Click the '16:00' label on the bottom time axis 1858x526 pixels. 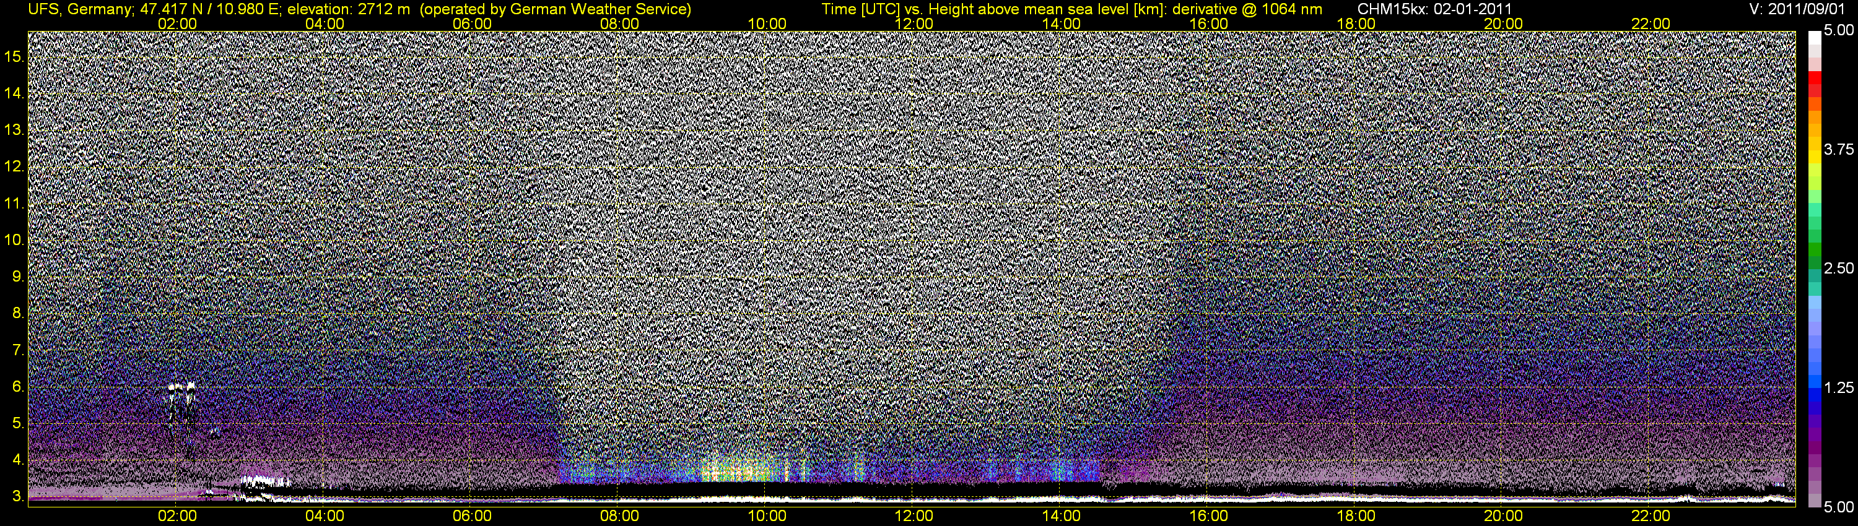coord(1209,516)
